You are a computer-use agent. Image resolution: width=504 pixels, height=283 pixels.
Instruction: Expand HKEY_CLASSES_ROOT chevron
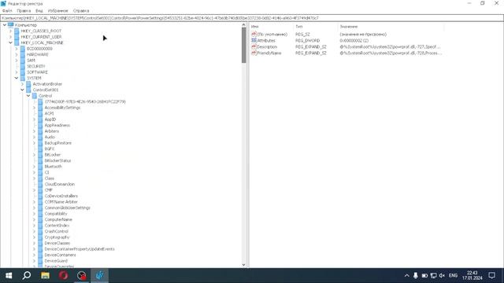tap(10, 31)
